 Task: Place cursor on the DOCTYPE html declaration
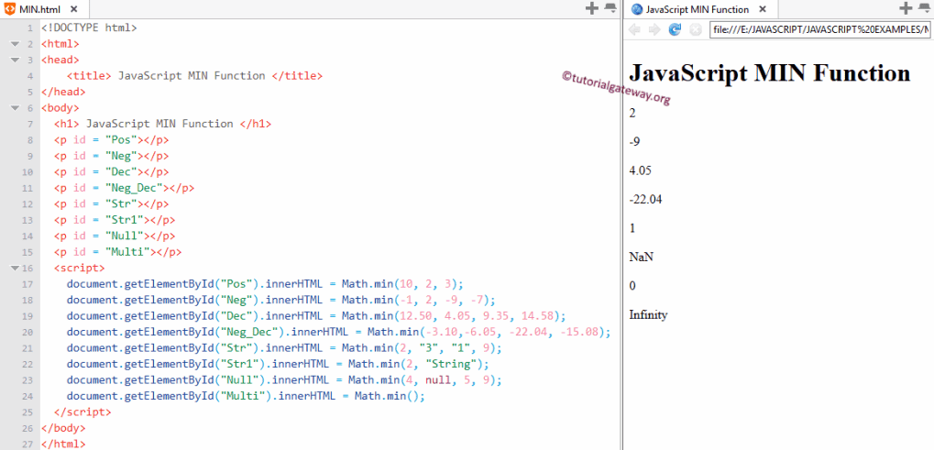click(89, 27)
